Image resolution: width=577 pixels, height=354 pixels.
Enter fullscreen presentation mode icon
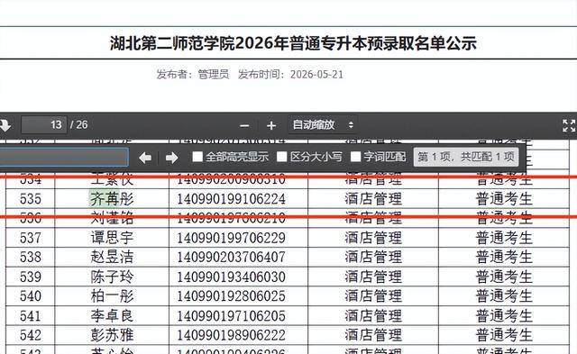pyautogui.click(x=569, y=126)
